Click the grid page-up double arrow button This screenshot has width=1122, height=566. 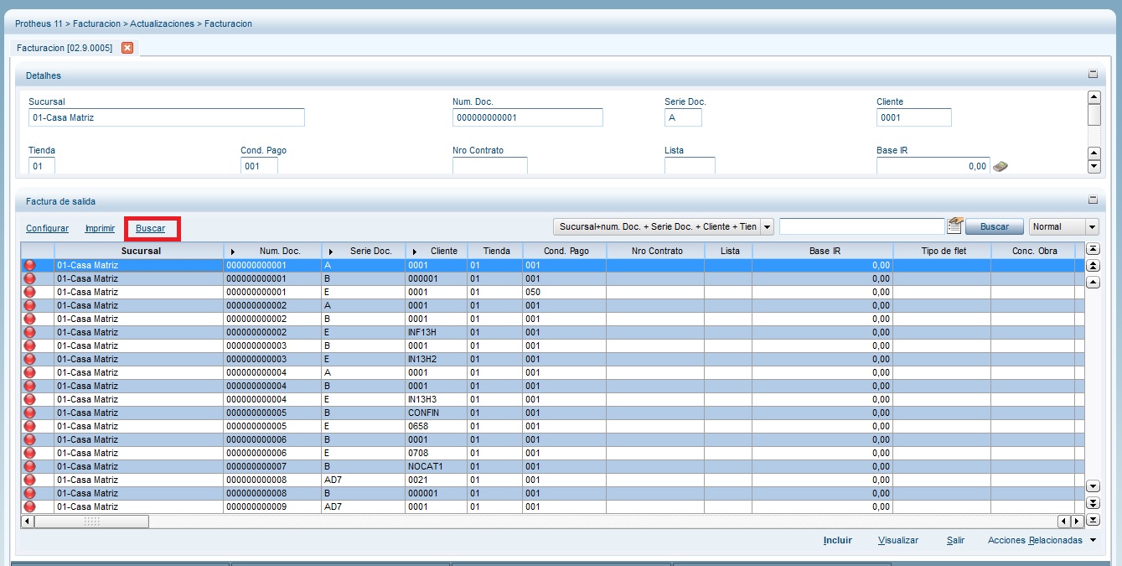[x=1093, y=266]
